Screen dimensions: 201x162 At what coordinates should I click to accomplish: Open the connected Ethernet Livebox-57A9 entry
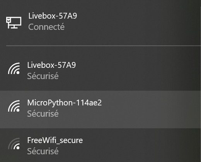(100, 22)
